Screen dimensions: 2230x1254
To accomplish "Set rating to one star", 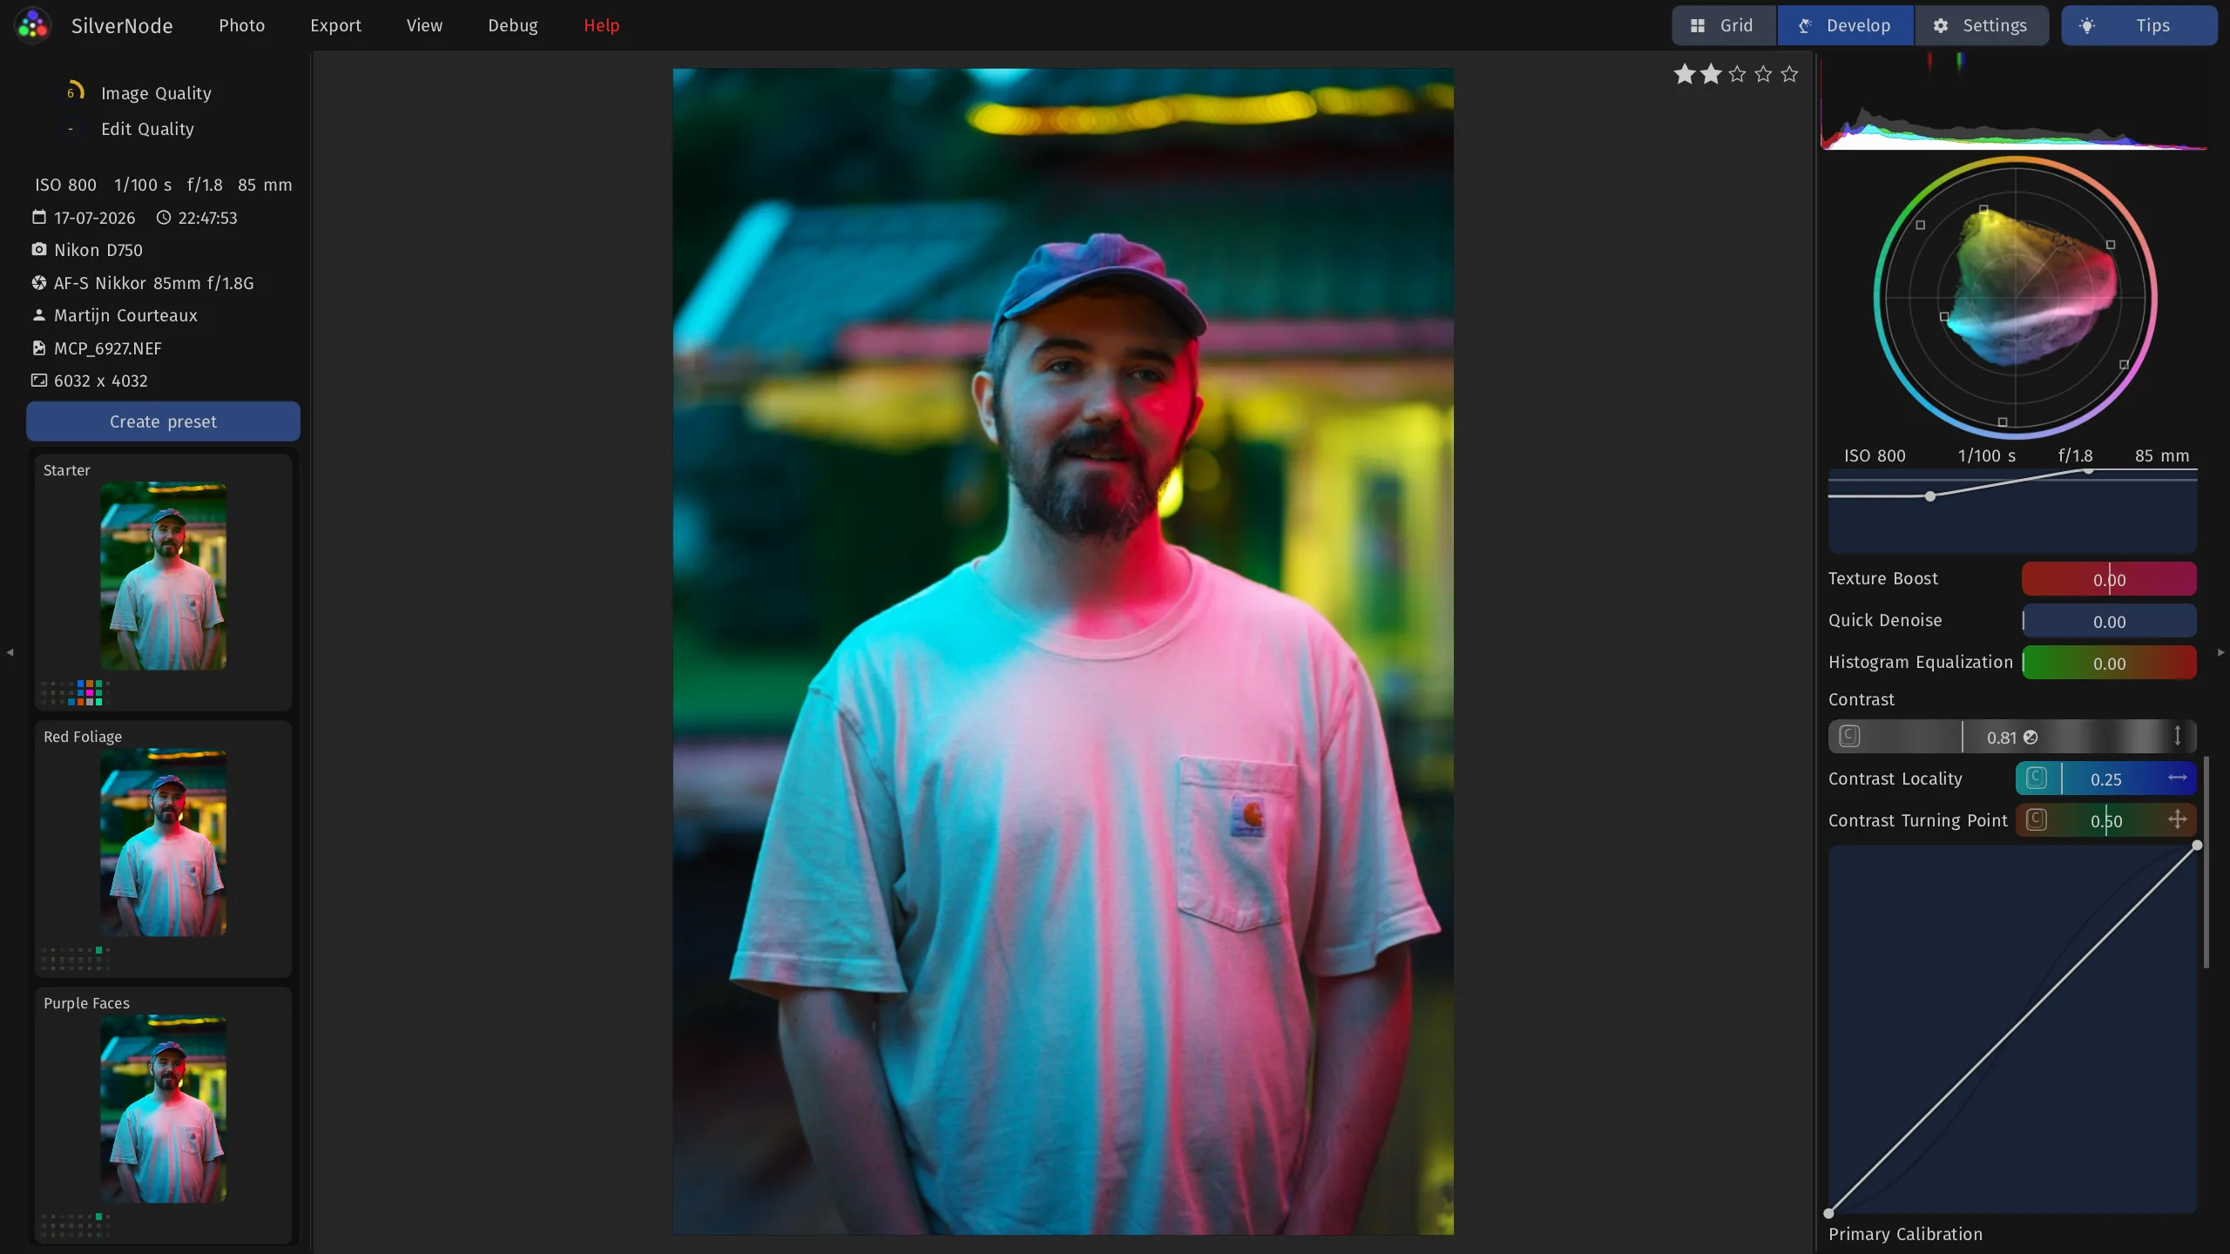I will tap(1685, 74).
